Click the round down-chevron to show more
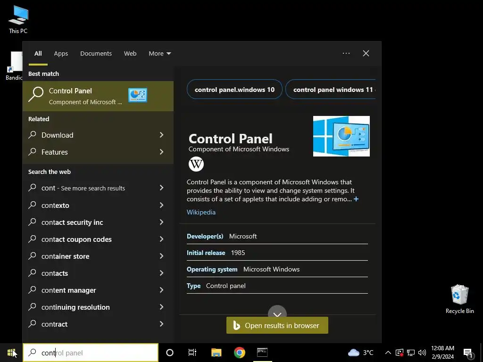The width and height of the screenshot is (483, 362). [277, 312]
